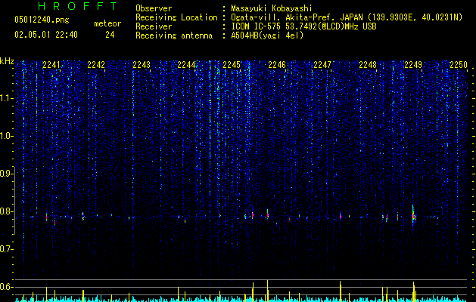
Task: Click the 1.0 kHz axis tick label
Action: point(6,136)
